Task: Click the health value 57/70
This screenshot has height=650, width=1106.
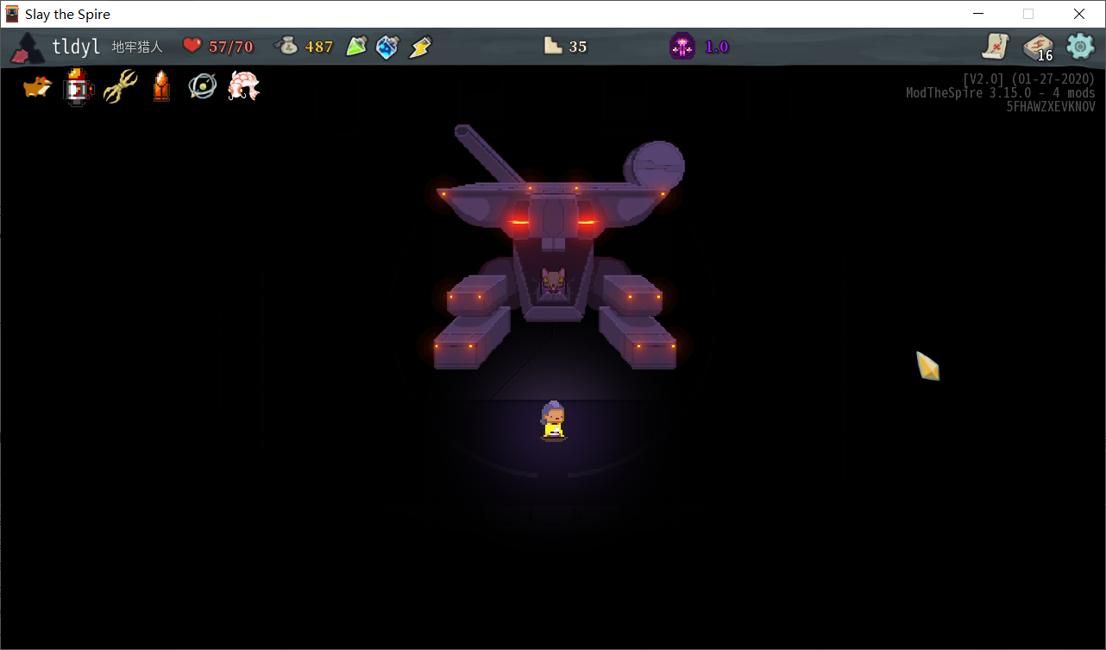Action: [x=231, y=47]
